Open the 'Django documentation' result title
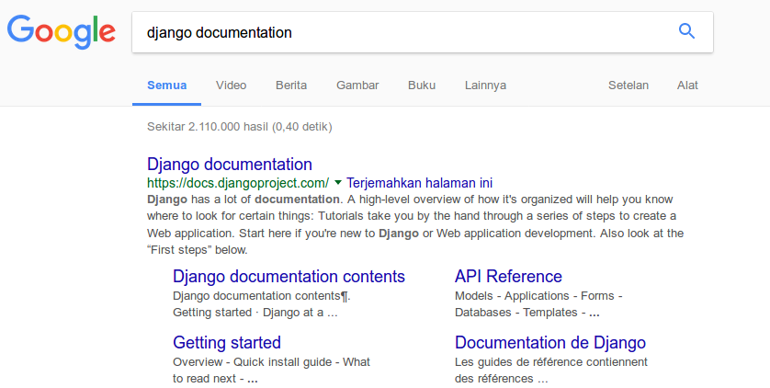 pyautogui.click(x=230, y=164)
